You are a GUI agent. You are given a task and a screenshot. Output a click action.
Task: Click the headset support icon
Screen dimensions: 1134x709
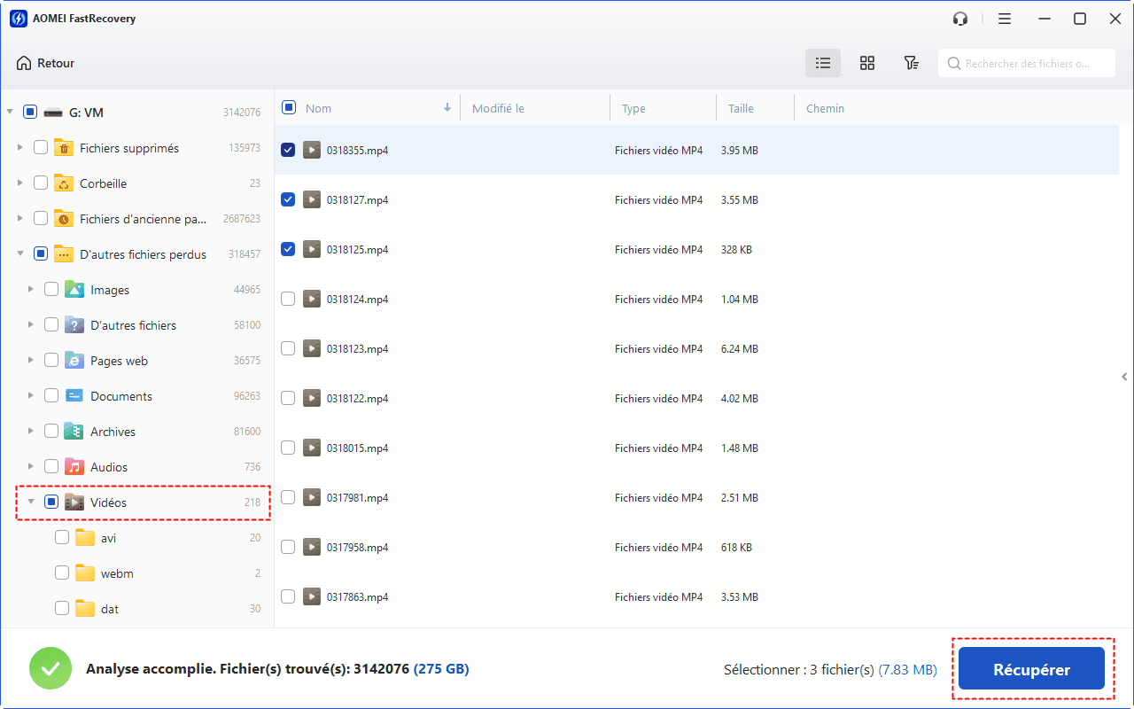pos(960,19)
